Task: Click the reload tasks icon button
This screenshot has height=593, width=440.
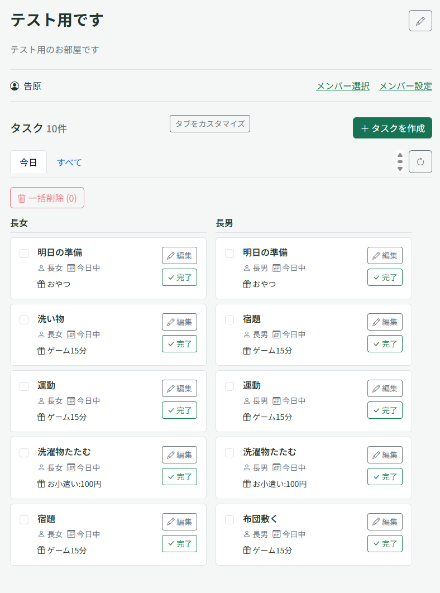Action: pyautogui.click(x=420, y=162)
